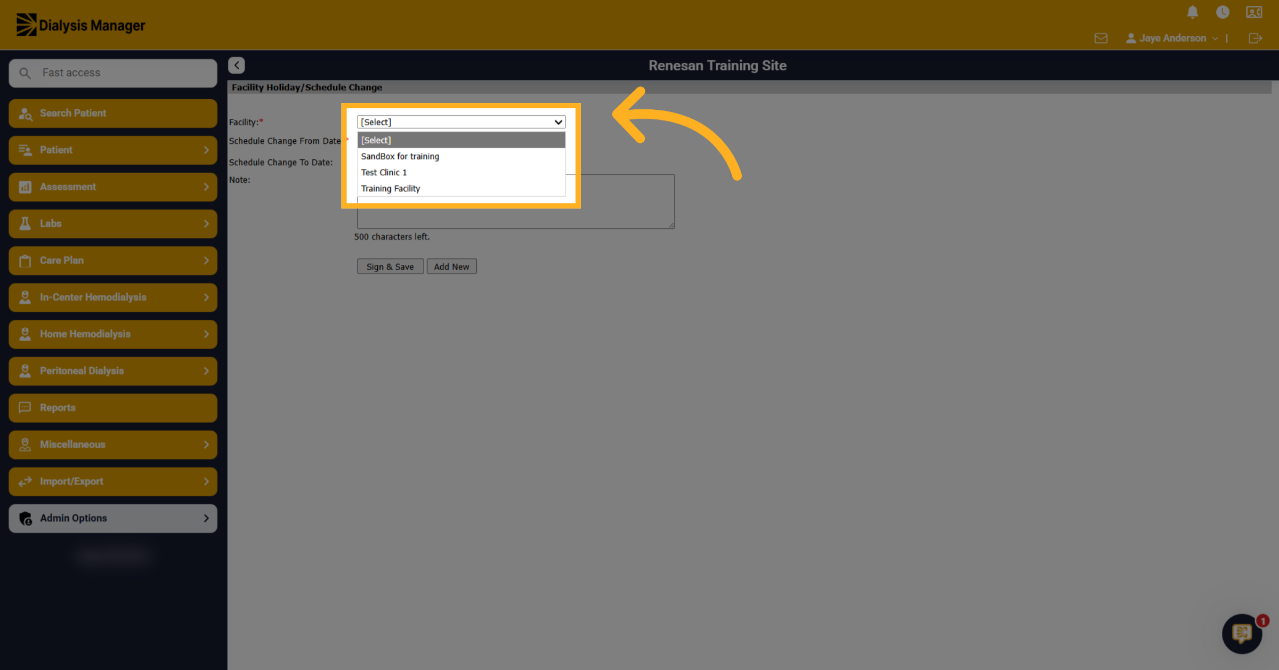The image size is (1279, 670).
Task: Click the Sign & Save button
Action: click(x=390, y=267)
